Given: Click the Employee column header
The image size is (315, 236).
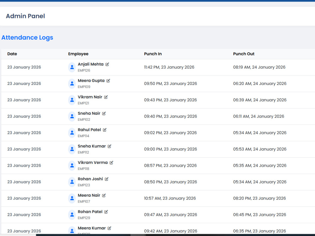Looking at the screenshot, I should click(x=78, y=54).
